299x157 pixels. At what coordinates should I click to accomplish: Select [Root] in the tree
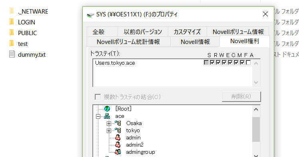coord(124,109)
